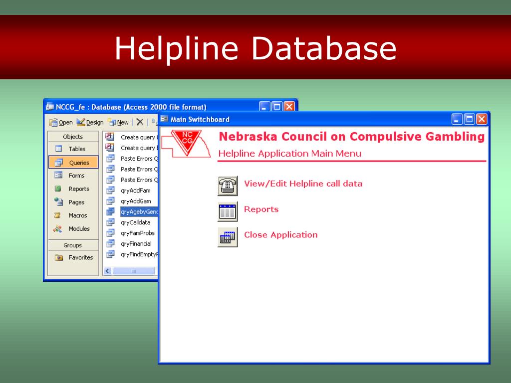This screenshot has width=511, height=383.
Task: Click the Close Application icon button
Action: [228, 237]
